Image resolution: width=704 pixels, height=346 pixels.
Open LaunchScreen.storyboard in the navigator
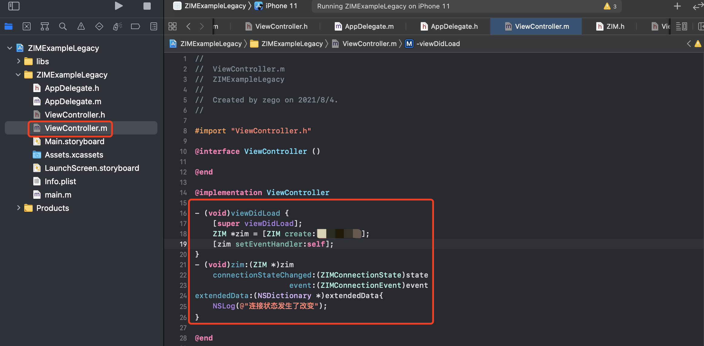coord(81,168)
